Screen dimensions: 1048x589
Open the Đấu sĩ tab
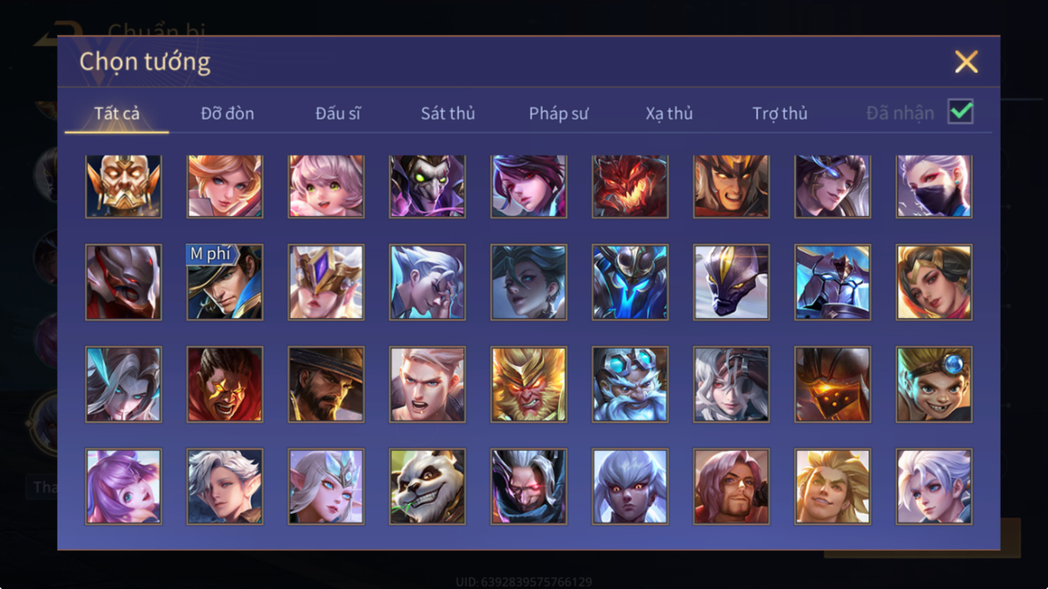pyautogui.click(x=338, y=113)
